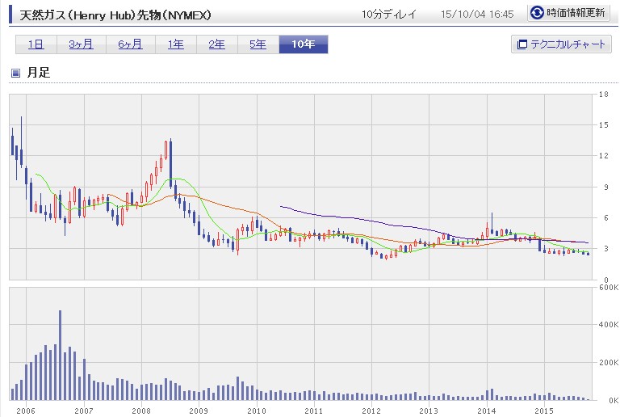Click the window icon beside テクニカルチャート
The width and height of the screenshot is (620, 417).
click(521, 44)
